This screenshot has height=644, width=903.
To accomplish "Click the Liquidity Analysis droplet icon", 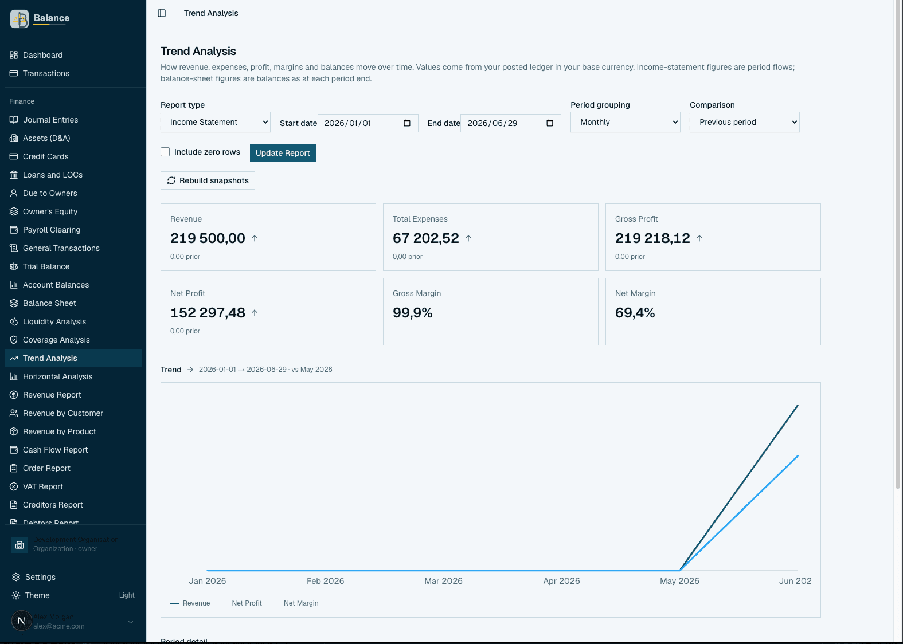I will point(14,321).
